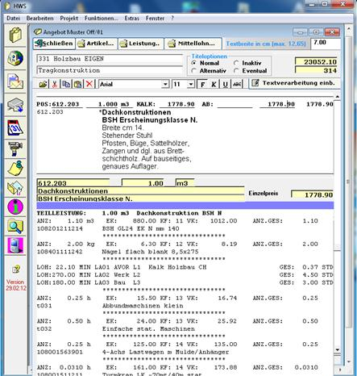The width and height of the screenshot is (357, 376).
Task: Click the yellow quantity field 1.00
Action: point(143,183)
